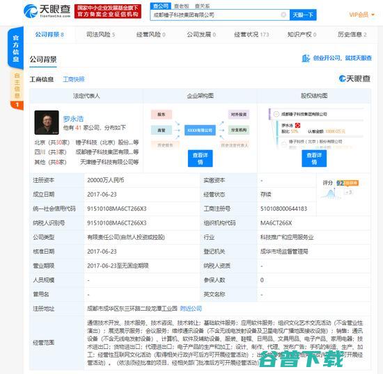The image size is (383, 374).
Task: Open the 工商快照 link
Action: tap(74, 79)
